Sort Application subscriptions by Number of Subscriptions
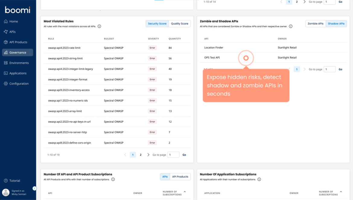Screen dimensions: 353x200 coord(330,193)
